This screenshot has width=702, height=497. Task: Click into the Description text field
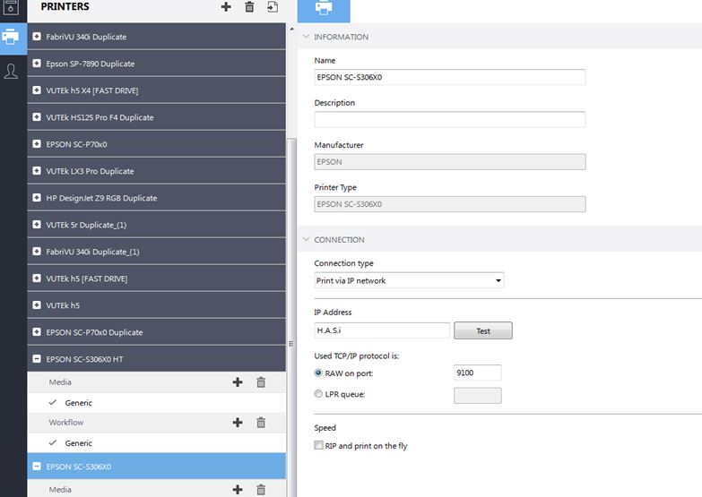point(449,119)
